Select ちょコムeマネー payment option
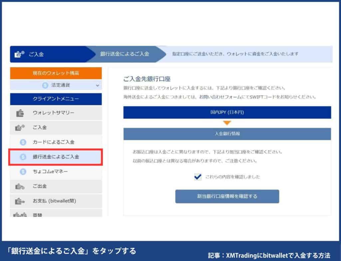341x261 pixels. (x=50, y=171)
